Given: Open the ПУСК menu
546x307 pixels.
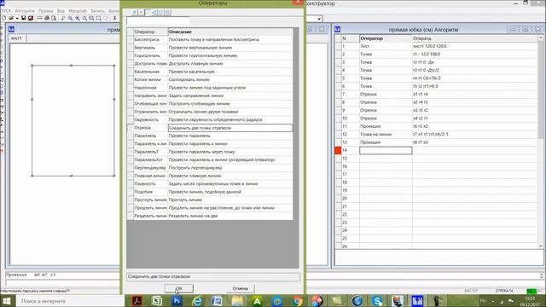Looking at the screenshot, I should tap(6, 11).
